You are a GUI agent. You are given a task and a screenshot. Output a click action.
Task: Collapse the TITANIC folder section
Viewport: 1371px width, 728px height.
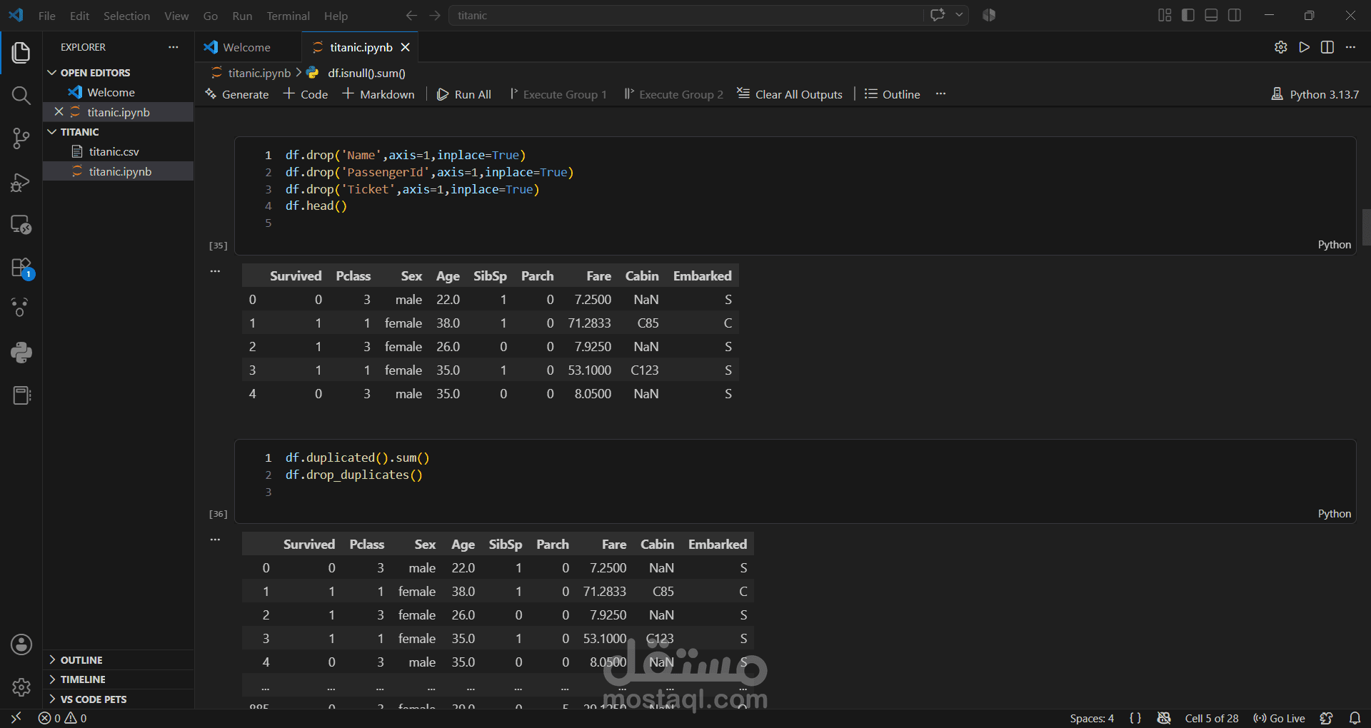118,132
